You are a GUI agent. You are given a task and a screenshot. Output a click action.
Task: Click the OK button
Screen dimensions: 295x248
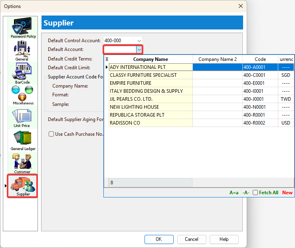click(x=158, y=239)
